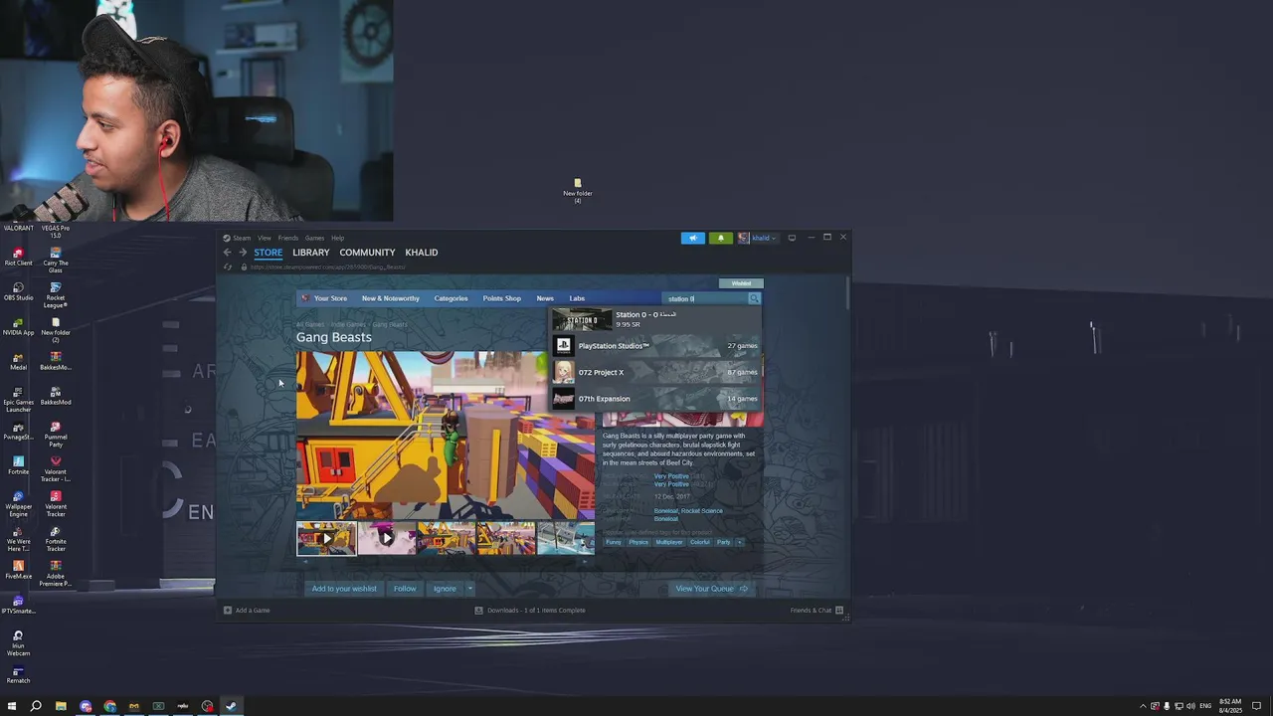Click Add to your wishlist
Viewport: 1273px width, 716px height.
[x=344, y=589]
